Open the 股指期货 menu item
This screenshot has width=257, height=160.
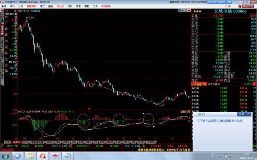pyautogui.click(x=31, y=6)
